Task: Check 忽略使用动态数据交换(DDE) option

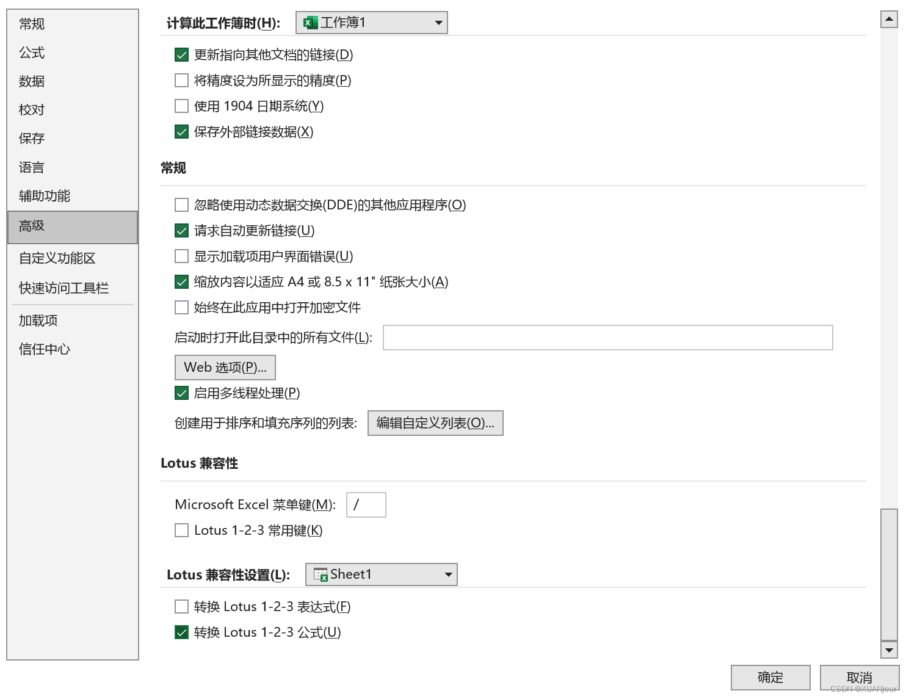Action: [x=181, y=205]
